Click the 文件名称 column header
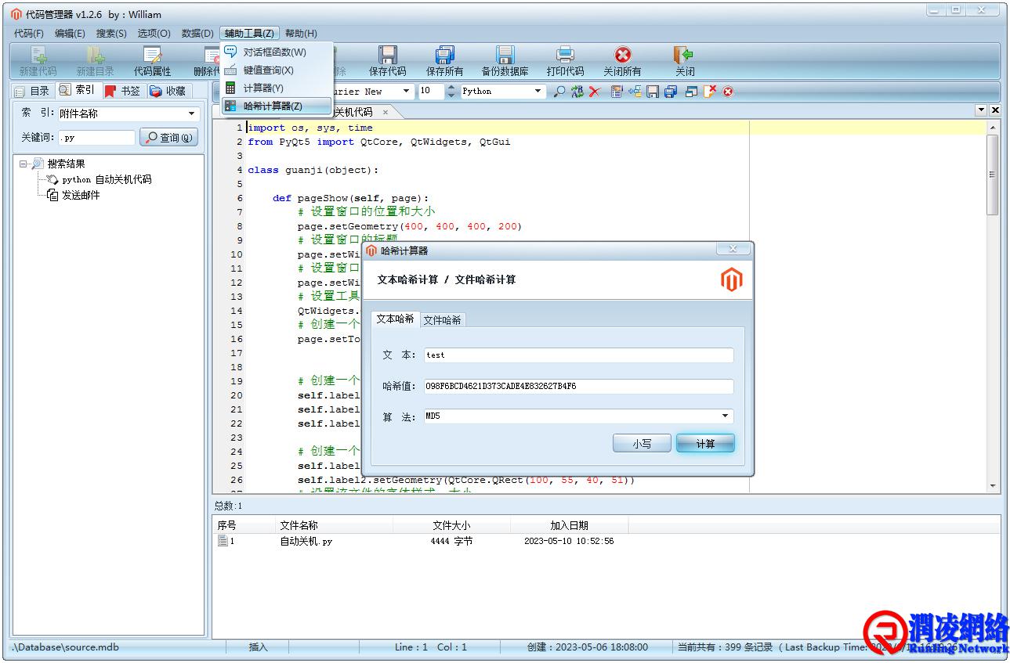 tap(334, 525)
